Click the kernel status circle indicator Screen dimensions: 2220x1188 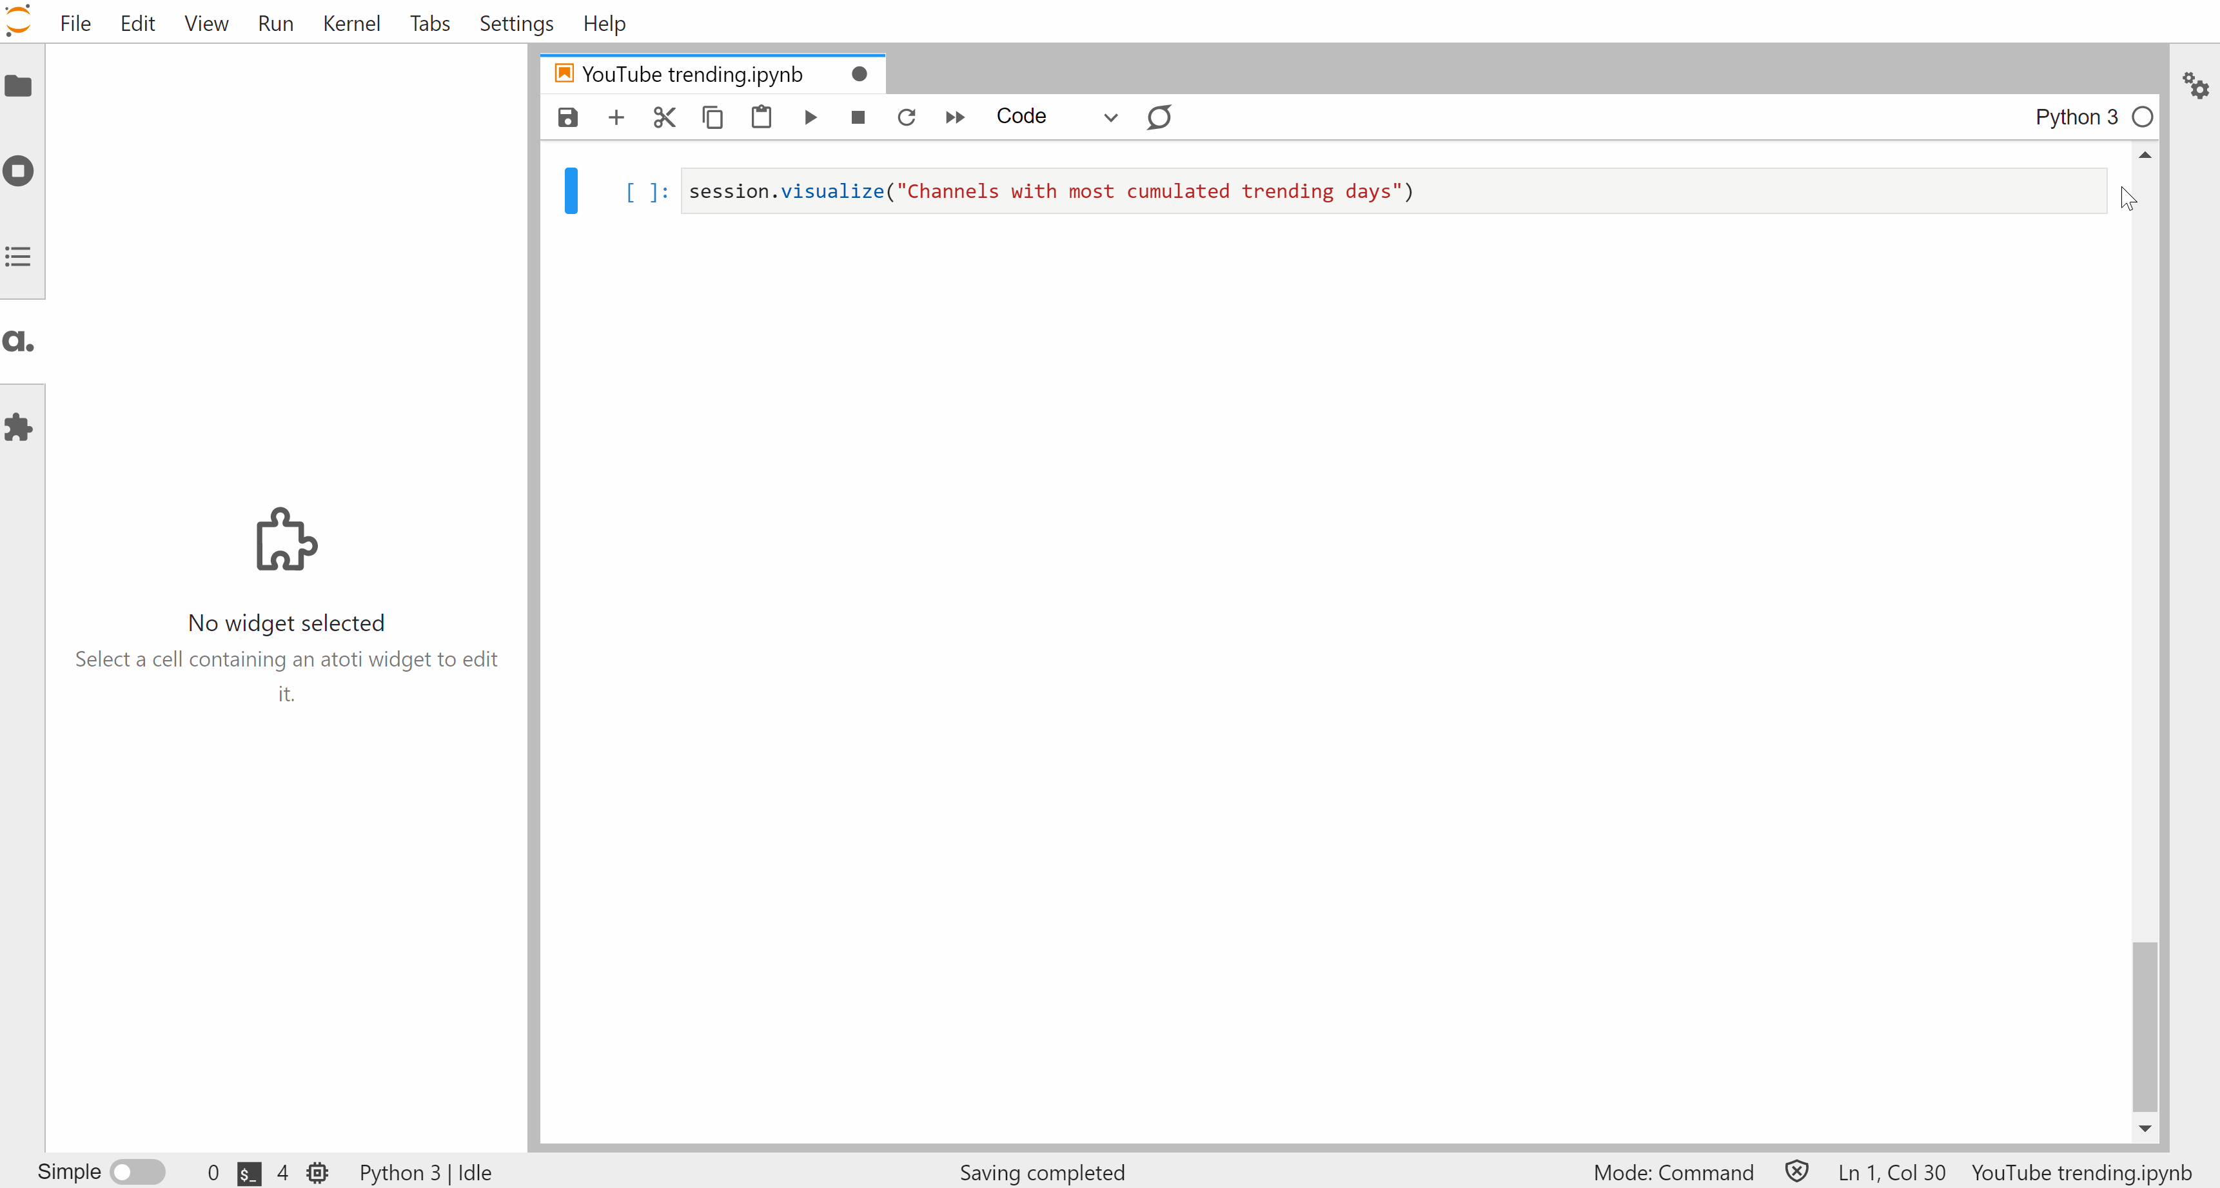coord(2143,117)
